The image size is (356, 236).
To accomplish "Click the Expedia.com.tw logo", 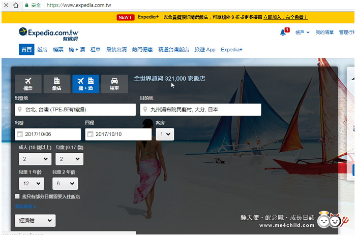I will pos(49,34).
